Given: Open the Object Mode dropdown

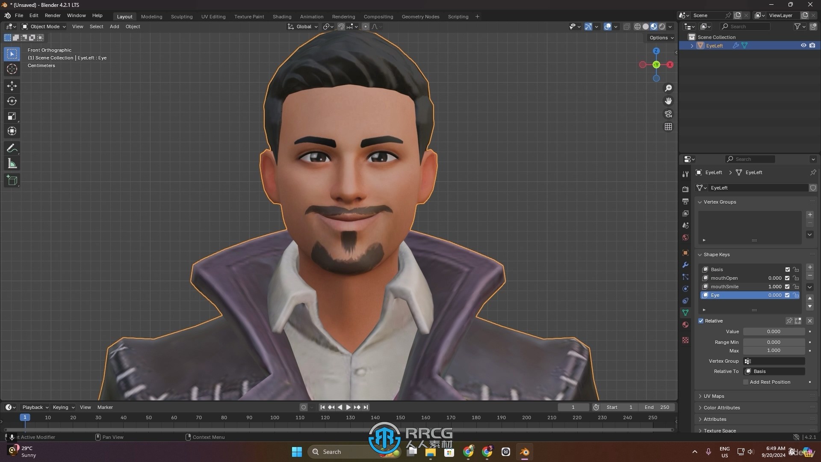Looking at the screenshot, I should 44,27.
